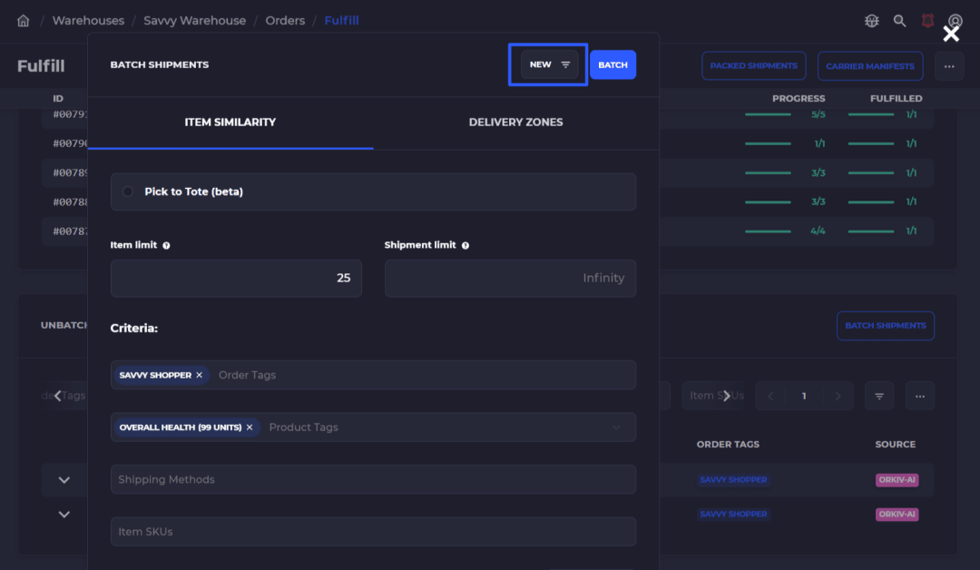This screenshot has height=570, width=980.
Task: Go to home via house icon
Action: coord(23,21)
